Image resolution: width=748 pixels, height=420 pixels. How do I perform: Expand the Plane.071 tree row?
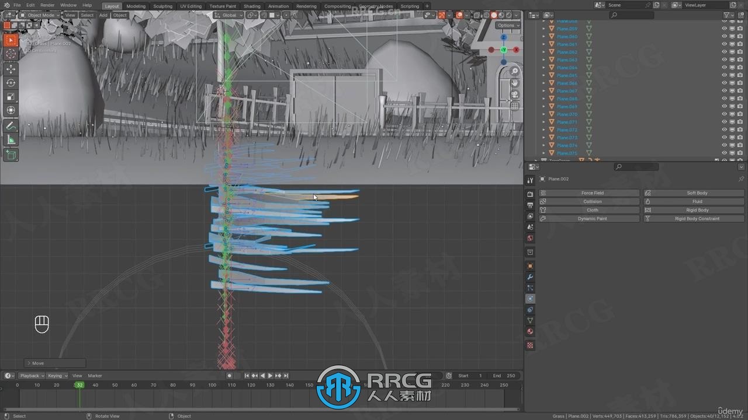click(x=544, y=122)
